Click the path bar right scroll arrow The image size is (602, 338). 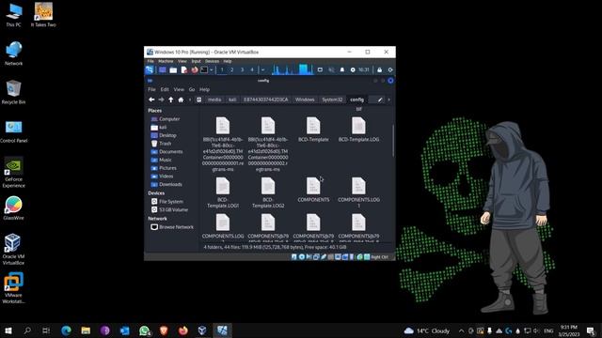388,100
